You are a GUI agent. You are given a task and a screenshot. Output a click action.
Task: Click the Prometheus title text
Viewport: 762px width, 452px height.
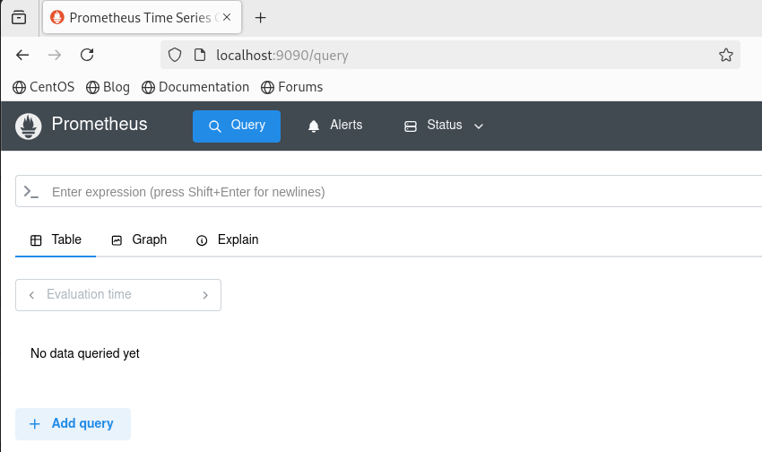coord(100,124)
